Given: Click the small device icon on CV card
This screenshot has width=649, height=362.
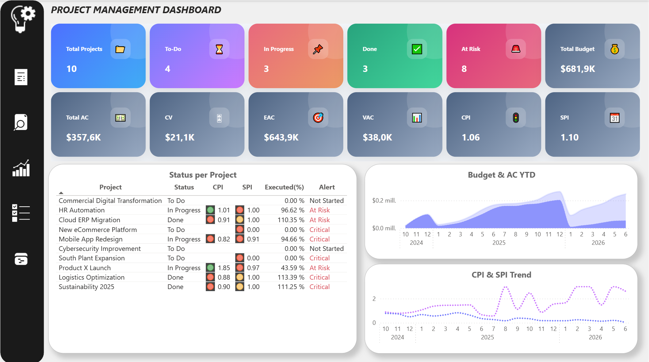Looking at the screenshot, I should point(219,118).
